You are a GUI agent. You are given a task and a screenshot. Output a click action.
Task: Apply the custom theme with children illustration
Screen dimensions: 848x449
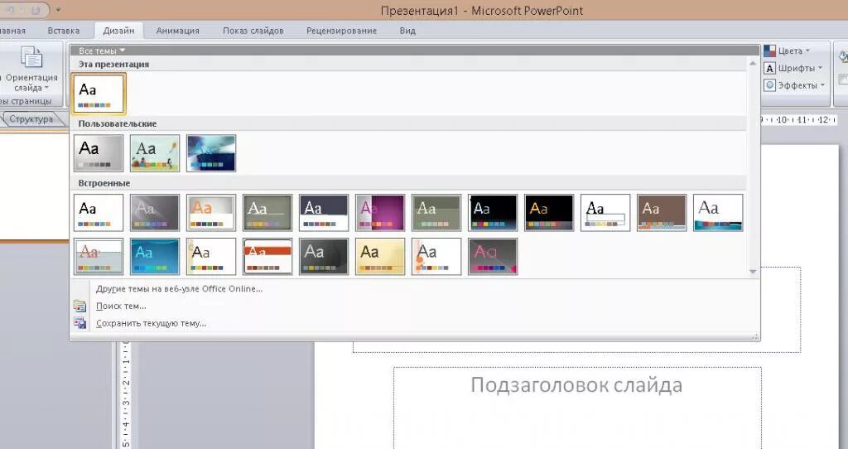pos(155,153)
